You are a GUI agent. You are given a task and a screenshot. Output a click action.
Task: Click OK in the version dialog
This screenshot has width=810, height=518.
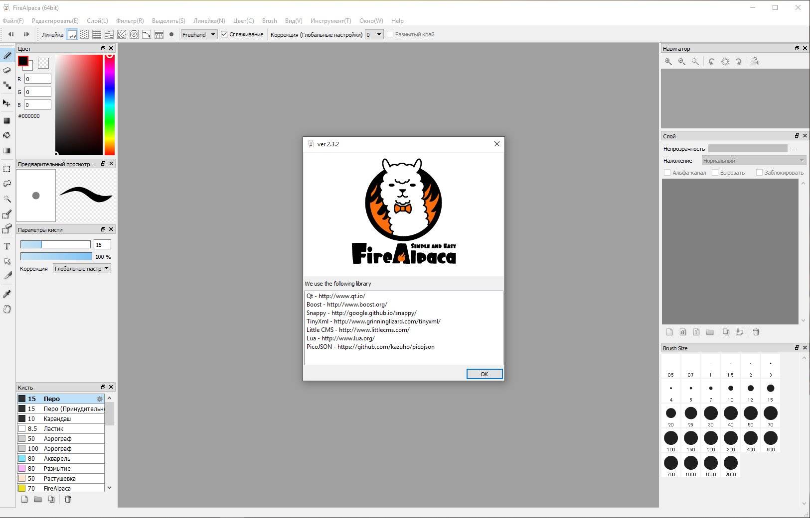(484, 374)
